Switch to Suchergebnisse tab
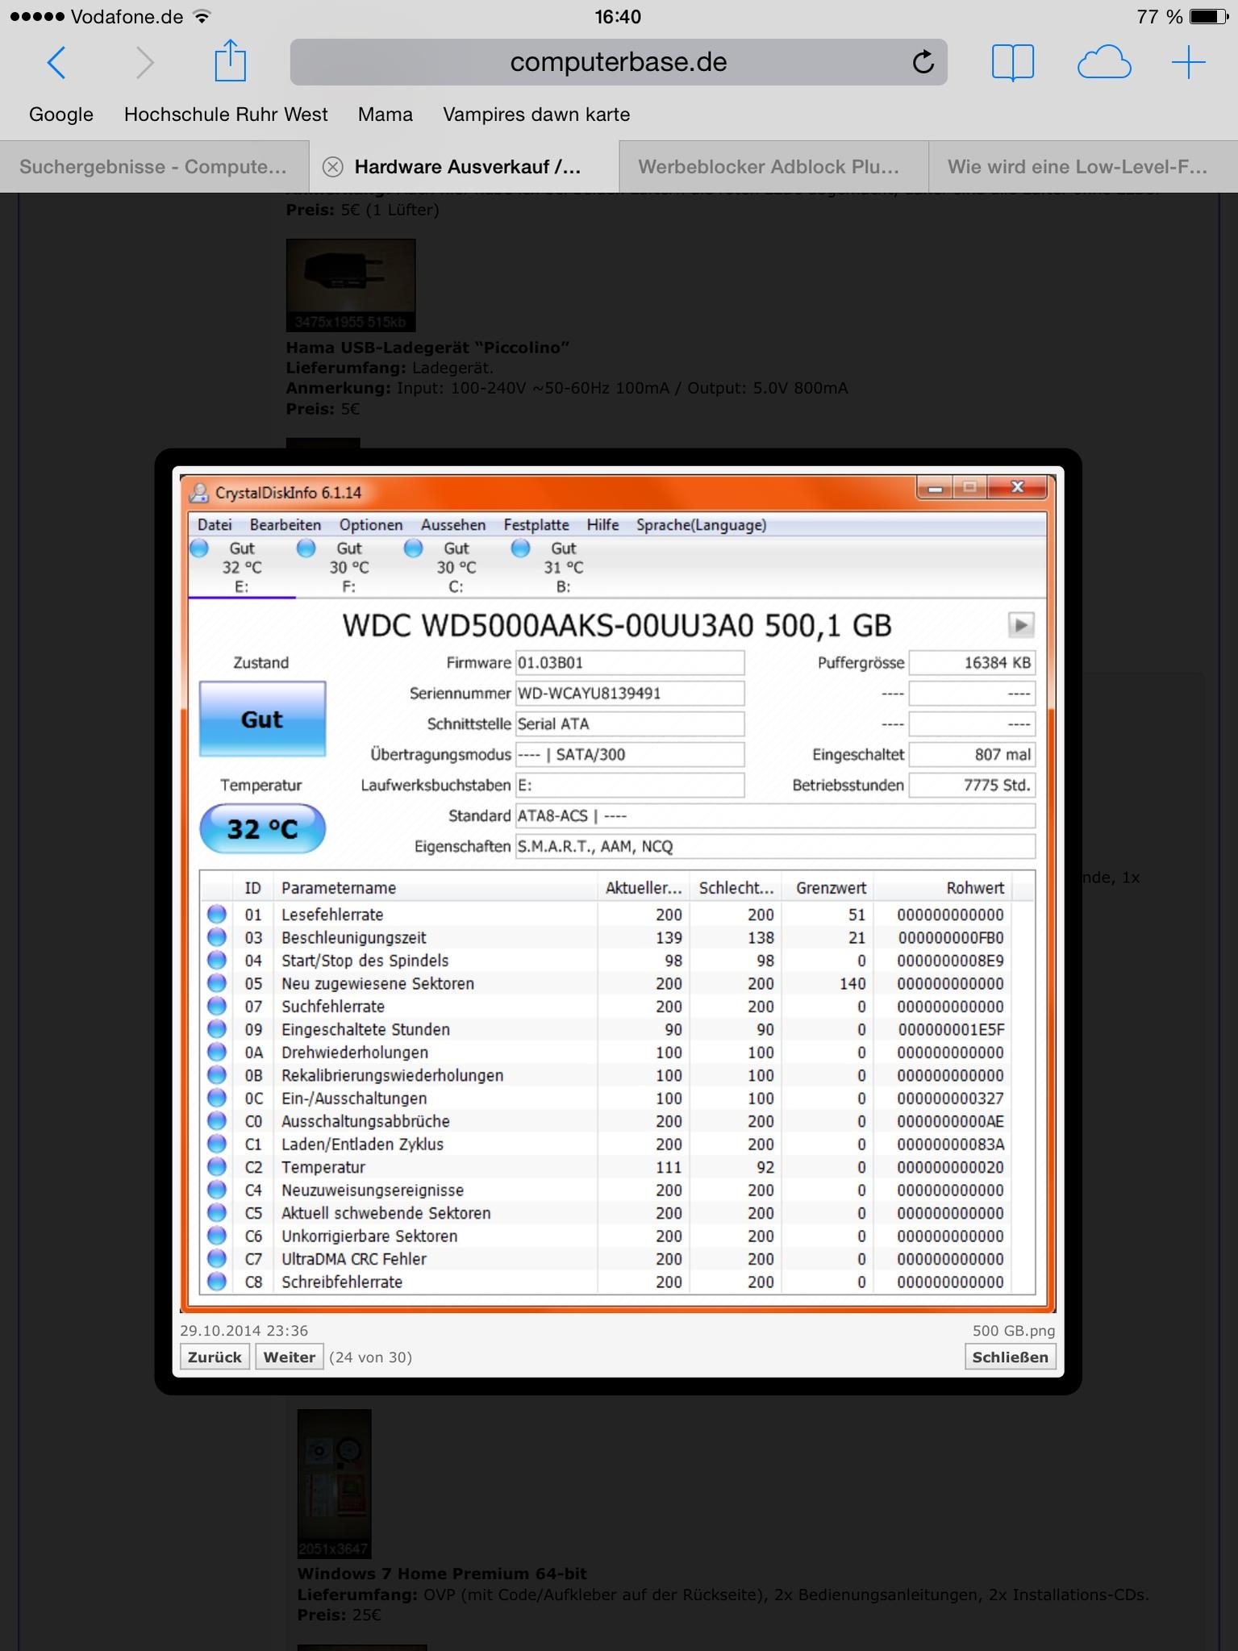The width and height of the screenshot is (1238, 1651). [154, 167]
